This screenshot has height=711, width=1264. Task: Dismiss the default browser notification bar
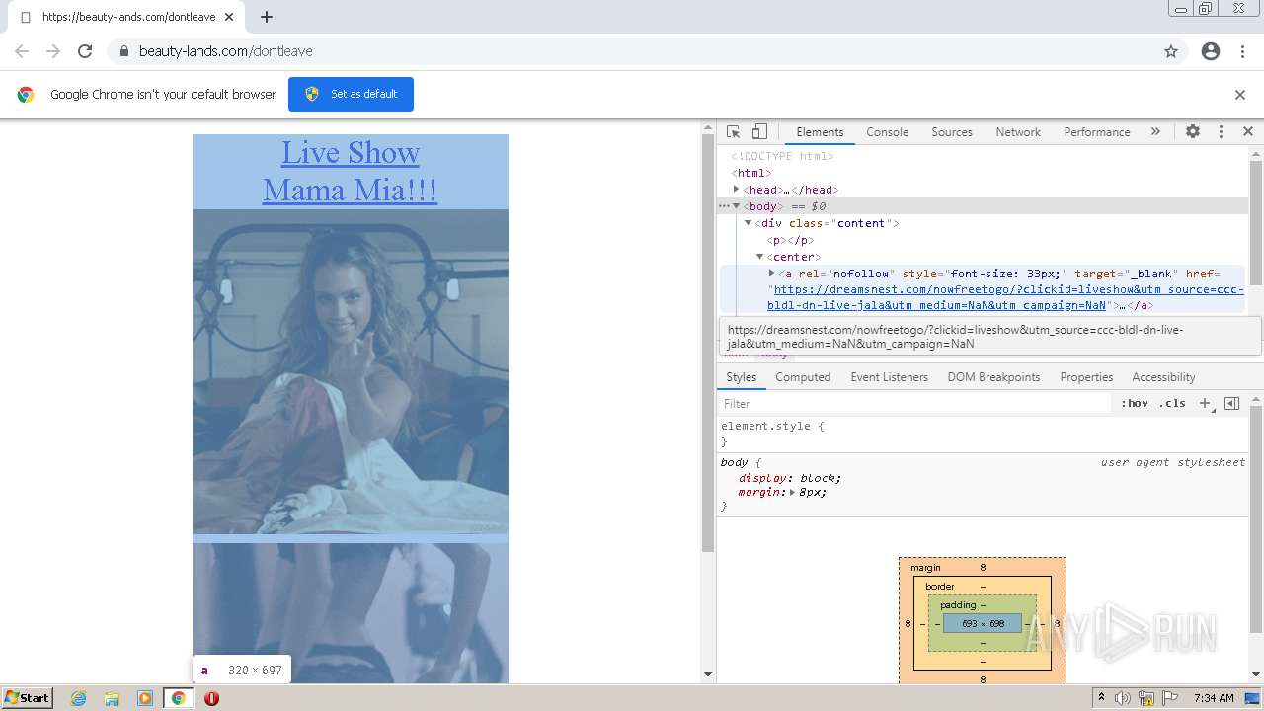1240,95
